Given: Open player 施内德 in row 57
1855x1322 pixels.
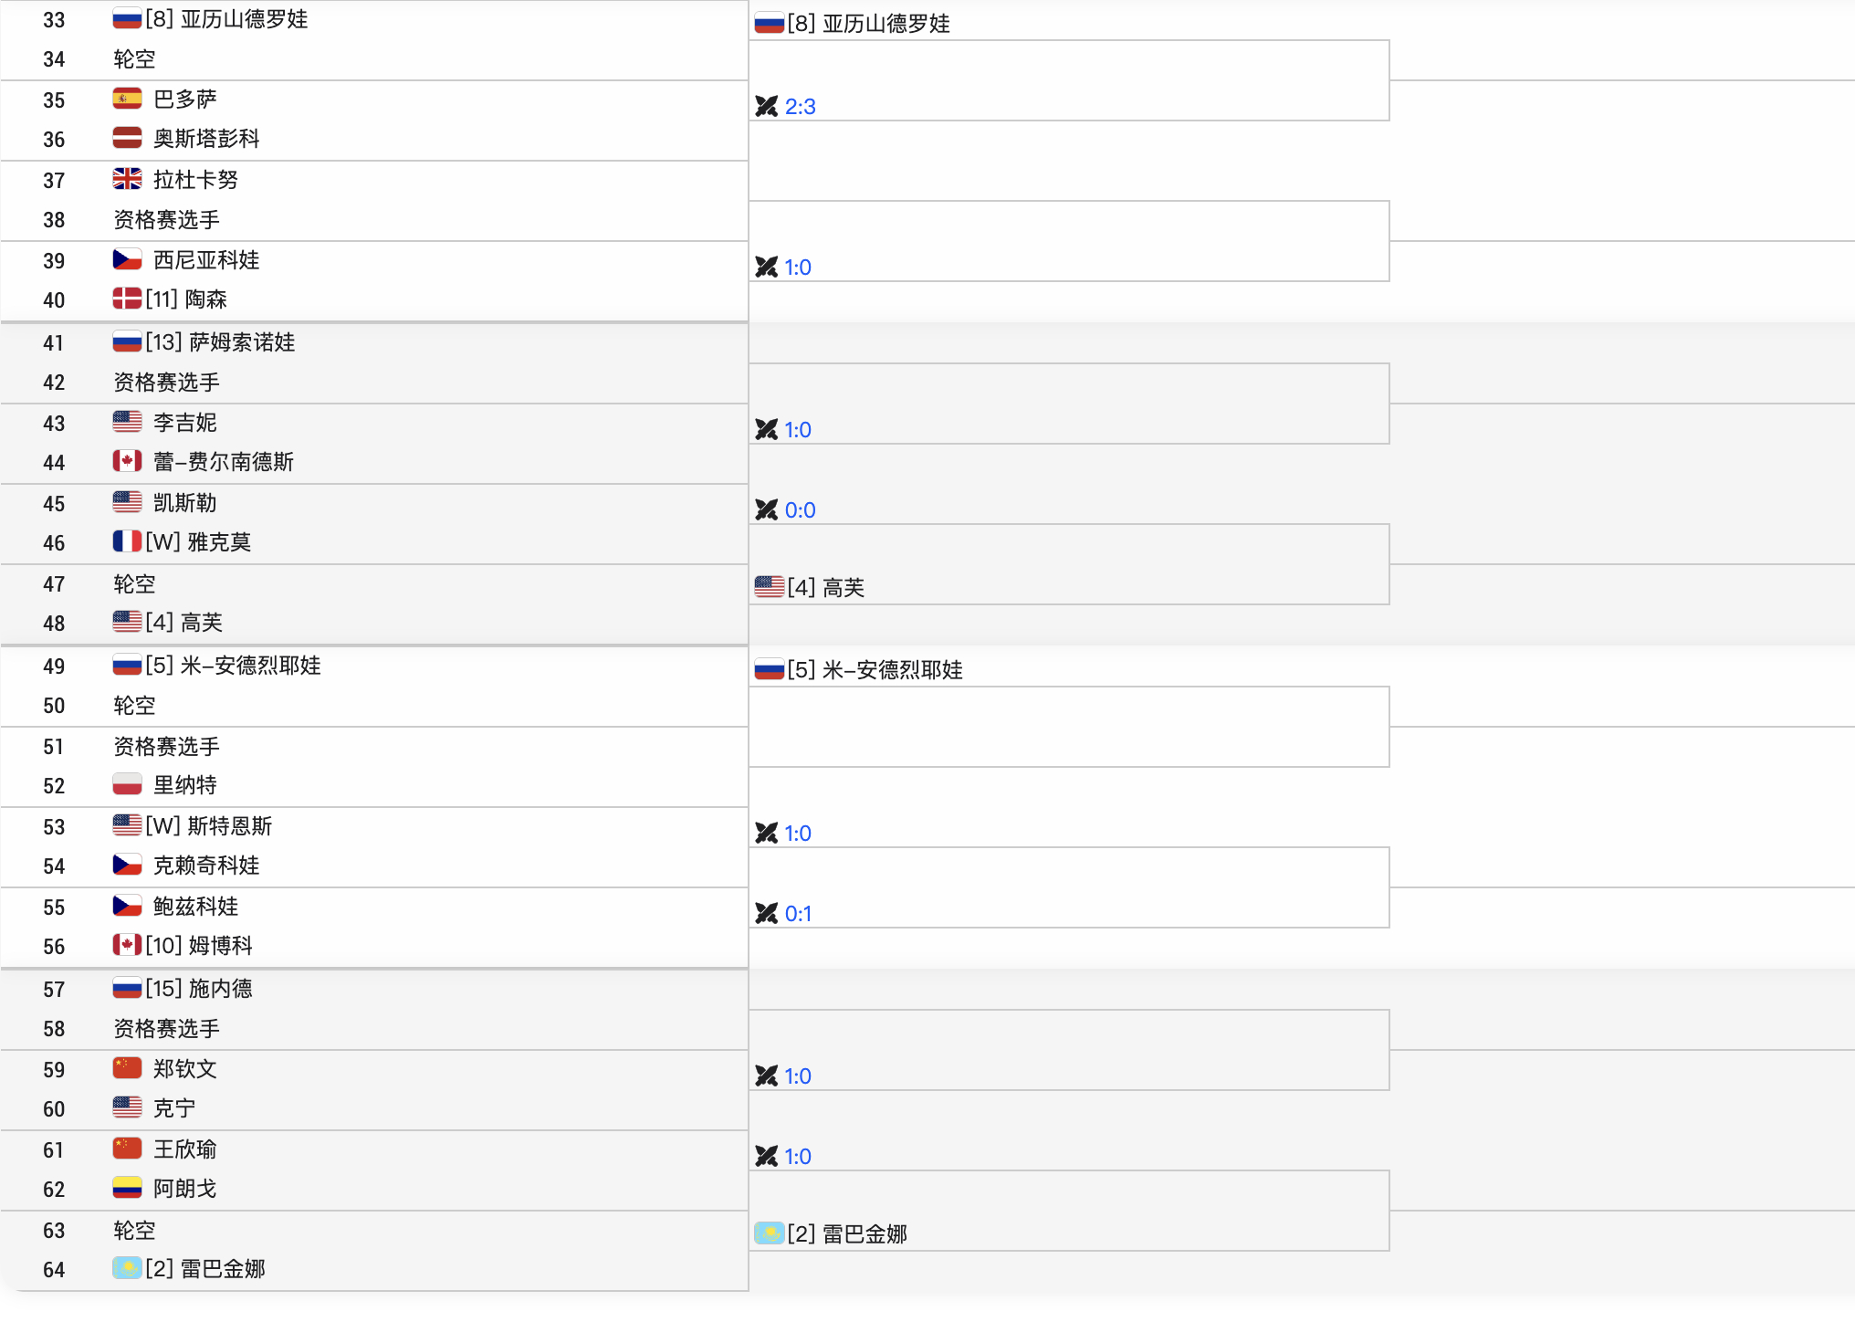Looking at the screenshot, I should pos(220,989).
